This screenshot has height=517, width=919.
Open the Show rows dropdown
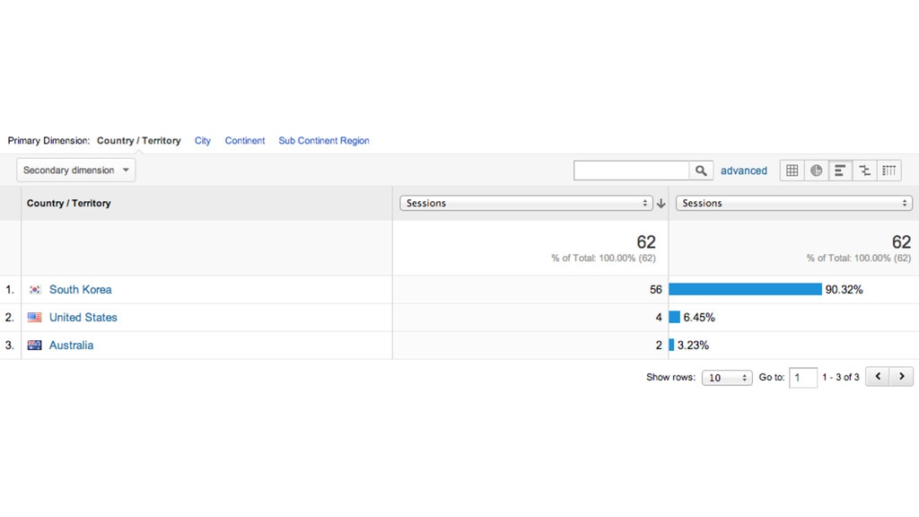coord(727,378)
